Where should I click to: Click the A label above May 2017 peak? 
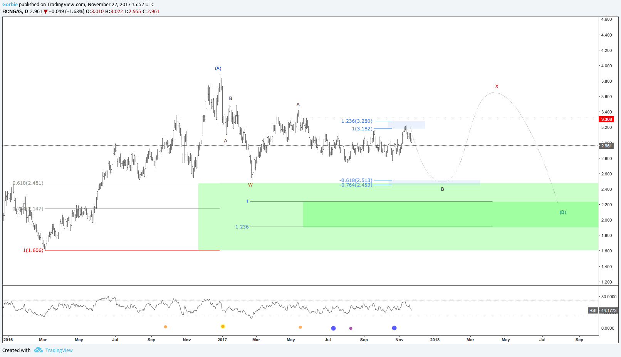pos(298,105)
